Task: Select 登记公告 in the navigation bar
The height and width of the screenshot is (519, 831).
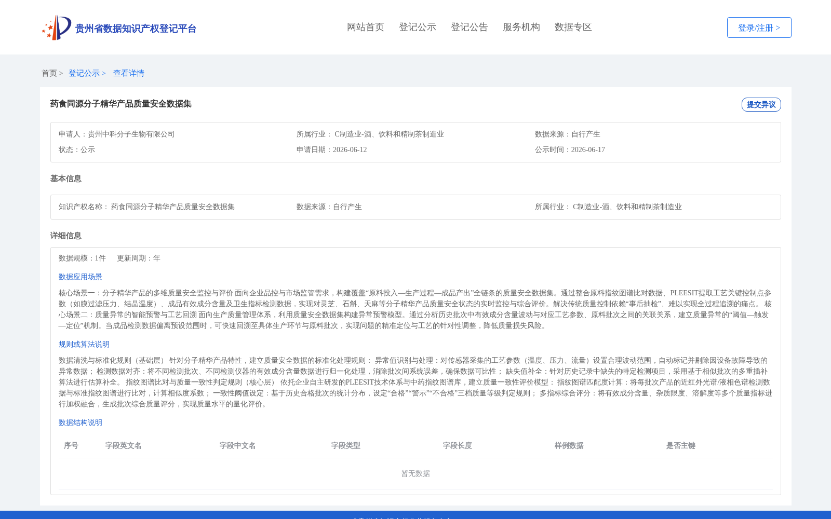Action: pos(470,27)
